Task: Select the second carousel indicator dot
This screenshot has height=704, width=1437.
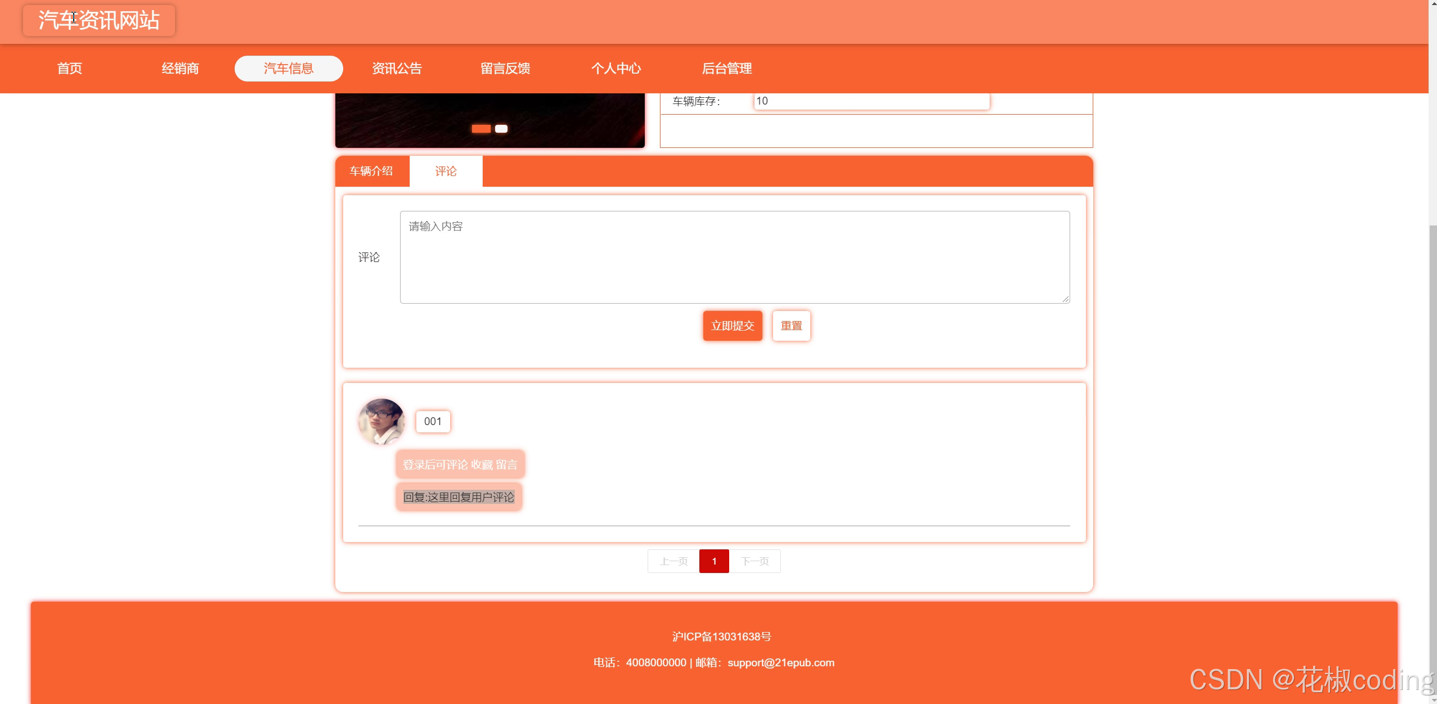Action: click(501, 129)
